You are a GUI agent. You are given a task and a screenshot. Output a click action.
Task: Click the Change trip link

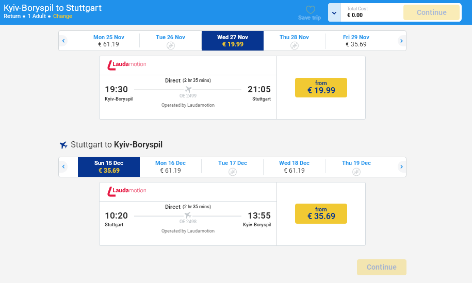pyautogui.click(x=62, y=16)
